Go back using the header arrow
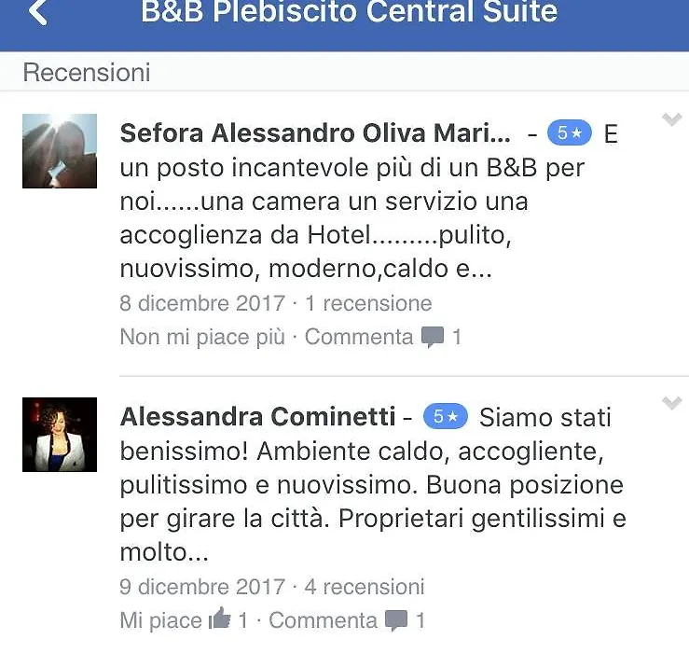The height and width of the screenshot is (653, 689). 38,11
